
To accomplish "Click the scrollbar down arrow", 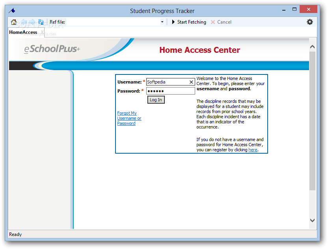I will (x=312, y=220).
